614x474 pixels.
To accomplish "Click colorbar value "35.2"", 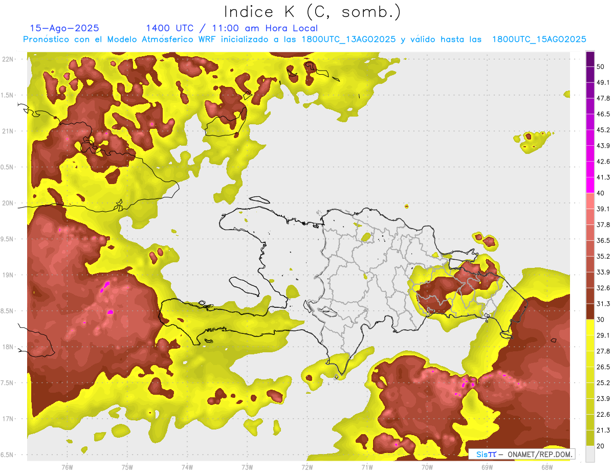I will (x=603, y=256).
